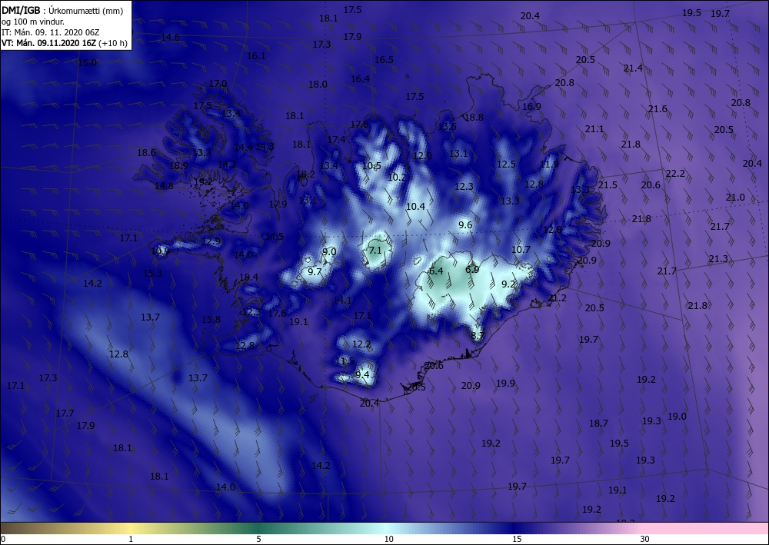
Task: Click the valid time line "VT: Mán. 09.11.2020 16Z"
Action: coord(48,43)
